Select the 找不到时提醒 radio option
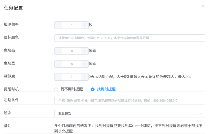Screen dimensions: 210x134 [x=56, y=89]
